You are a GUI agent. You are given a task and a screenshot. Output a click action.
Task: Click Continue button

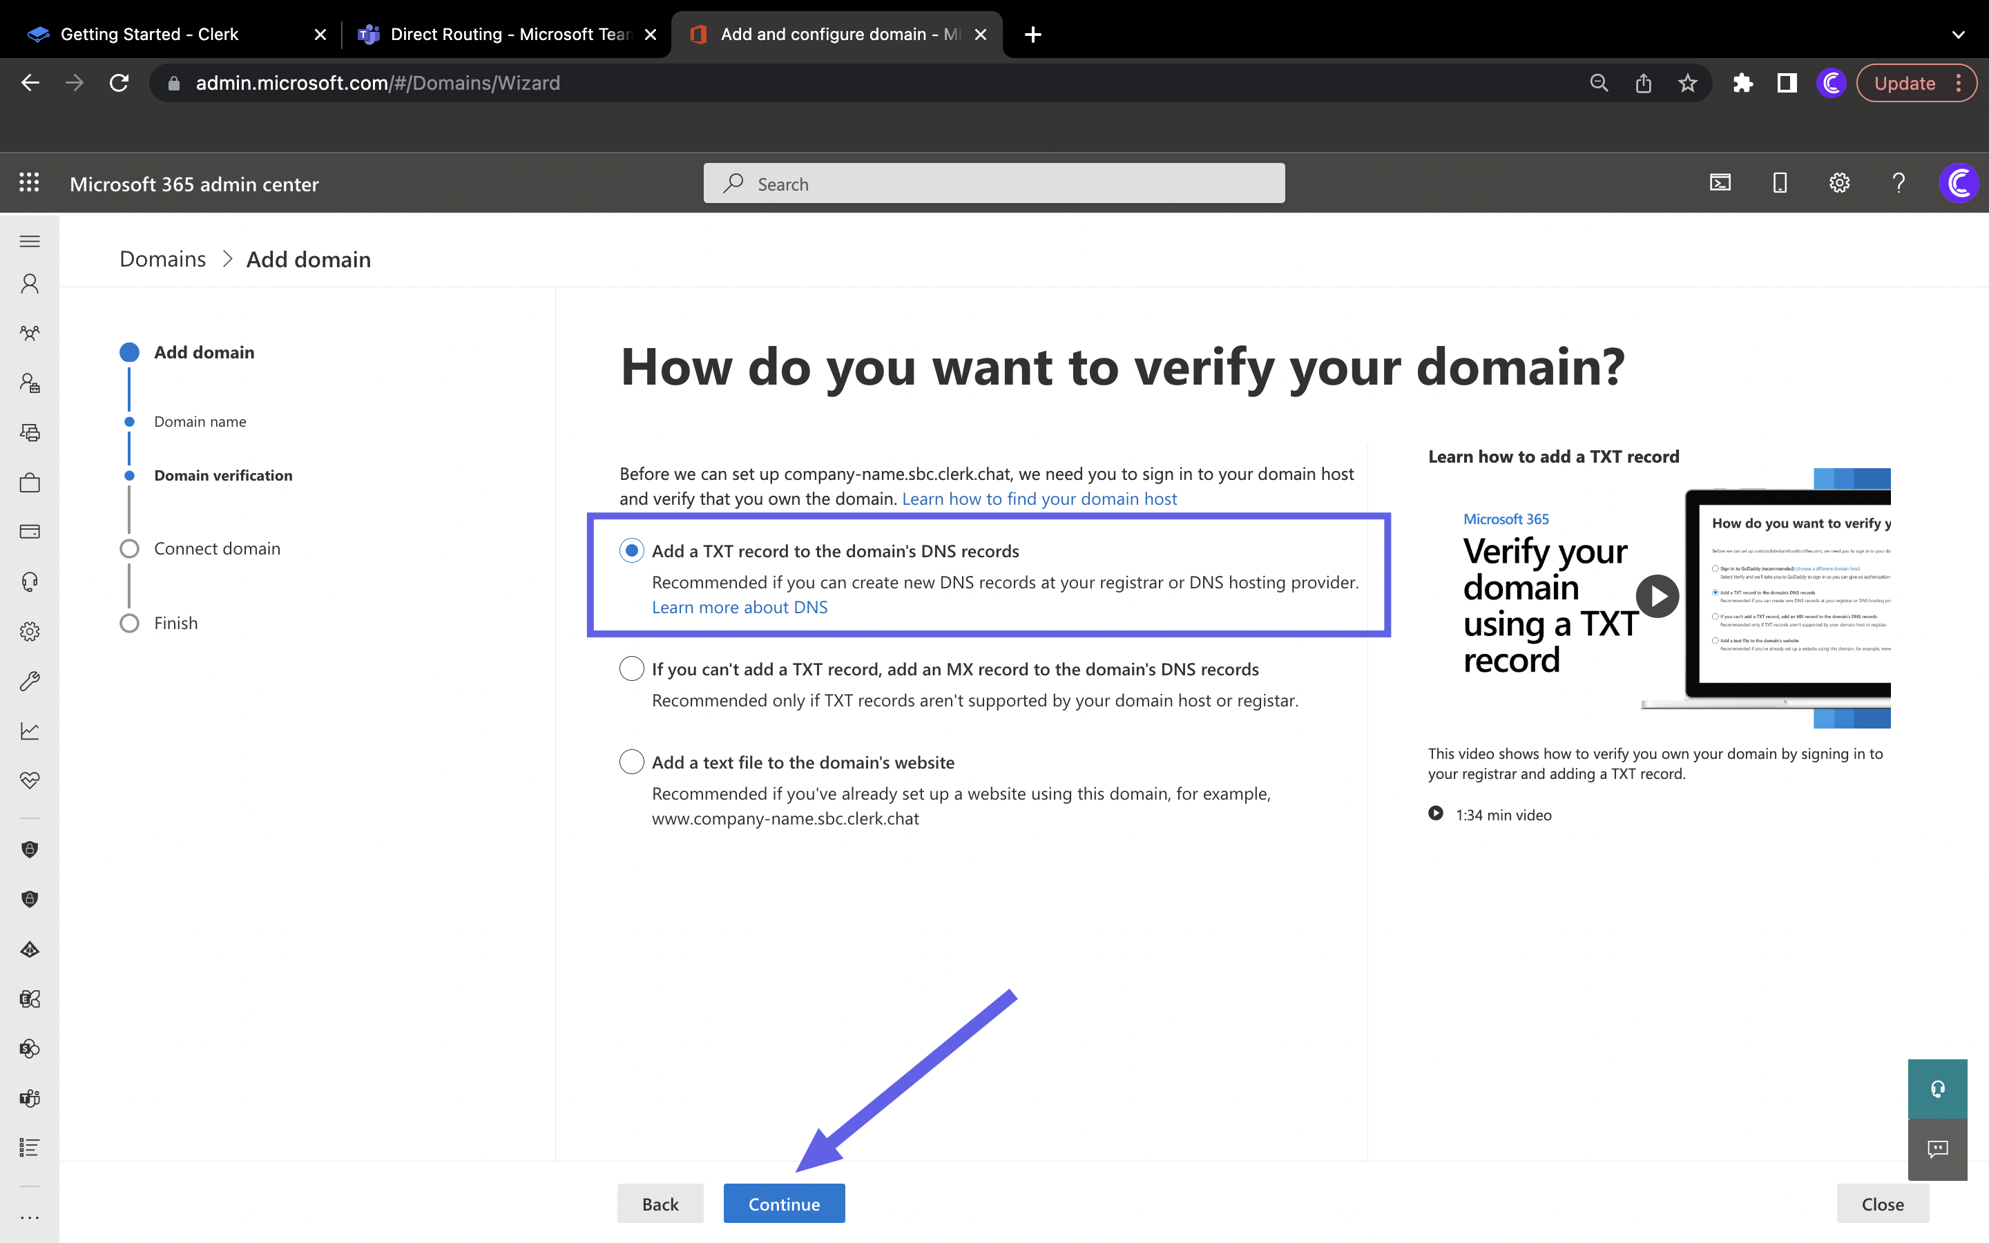(783, 1203)
